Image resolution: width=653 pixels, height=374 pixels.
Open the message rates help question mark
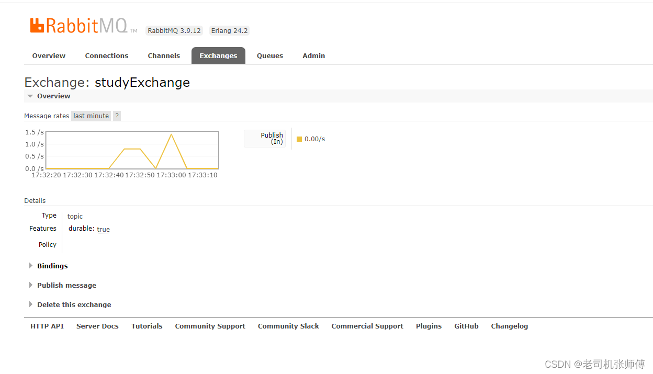point(117,116)
